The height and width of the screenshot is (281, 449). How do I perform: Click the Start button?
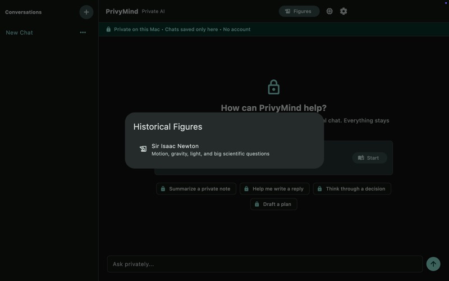coord(369,158)
